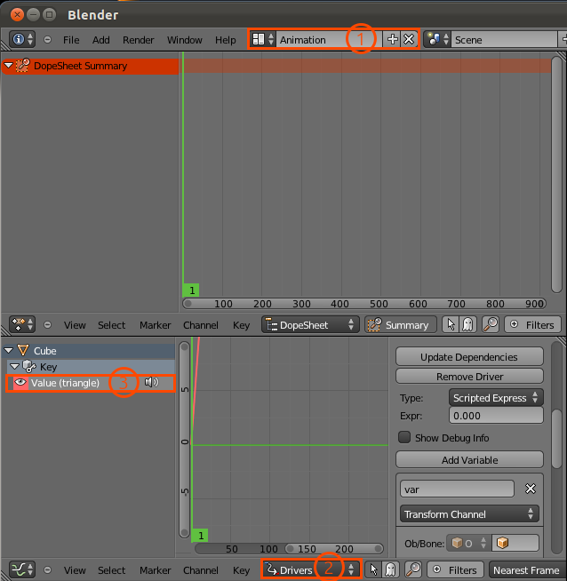Image resolution: width=567 pixels, height=581 pixels.
Task: Click Update Dependencies button
Action: point(469,356)
